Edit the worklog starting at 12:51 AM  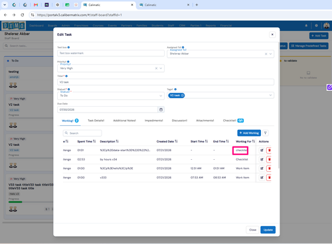[262, 168]
